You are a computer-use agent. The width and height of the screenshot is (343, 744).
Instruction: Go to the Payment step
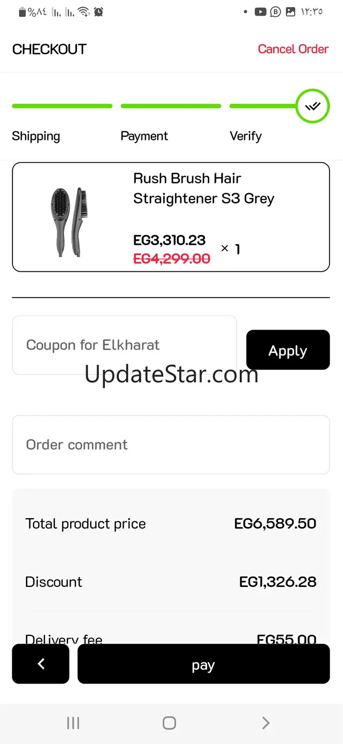[144, 136]
